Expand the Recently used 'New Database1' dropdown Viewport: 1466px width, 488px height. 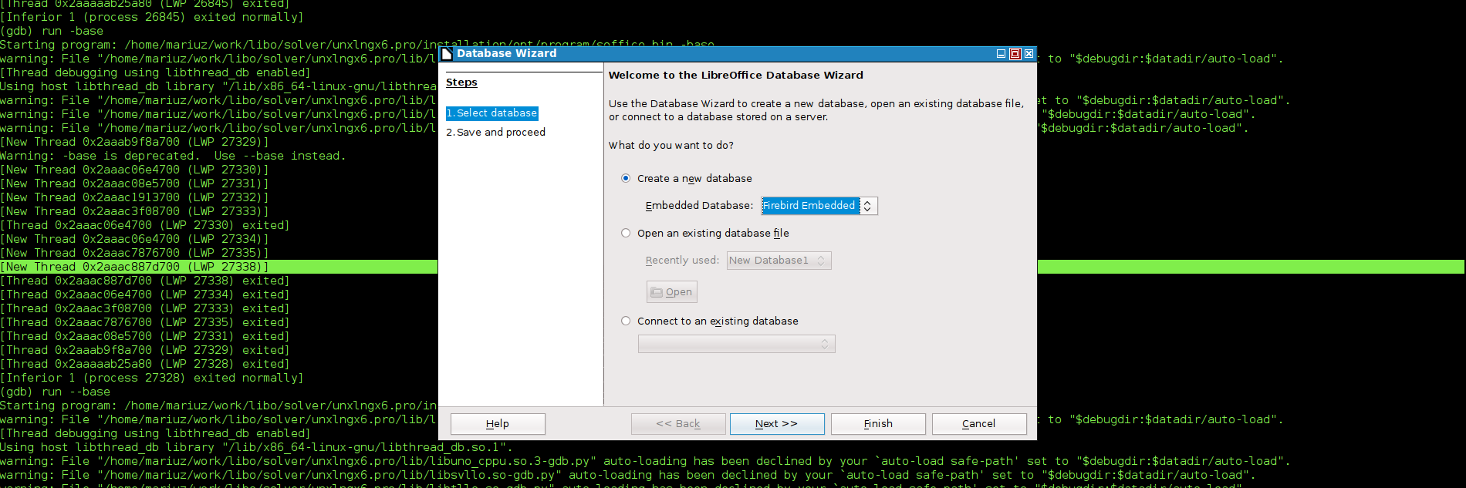[821, 261]
